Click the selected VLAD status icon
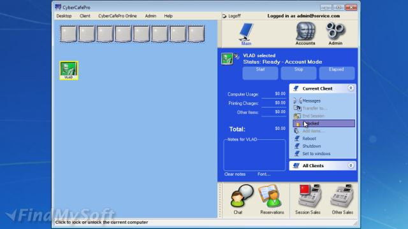Screen dimensions: 408x229 pyautogui.click(x=227, y=59)
